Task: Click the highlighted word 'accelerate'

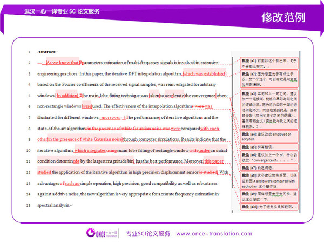Action: [x=174, y=96]
